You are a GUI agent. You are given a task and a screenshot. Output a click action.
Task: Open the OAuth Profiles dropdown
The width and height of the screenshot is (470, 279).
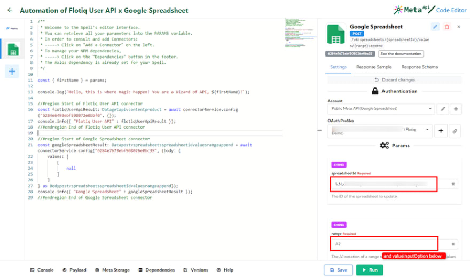pos(380,131)
